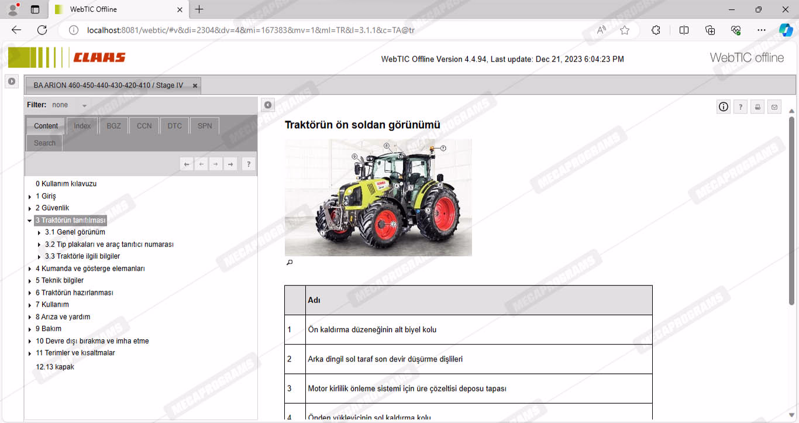This screenshot has width=799, height=423.
Task: Click the print icon above the content
Action: click(x=757, y=106)
